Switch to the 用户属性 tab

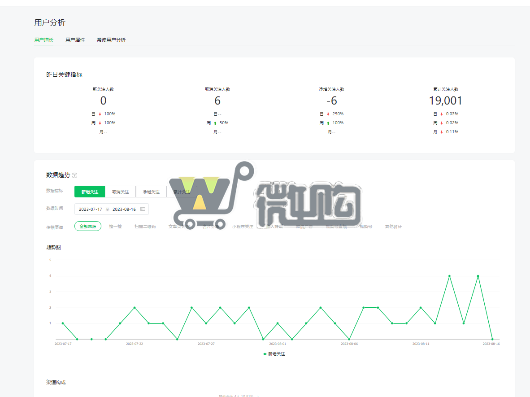click(75, 40)
